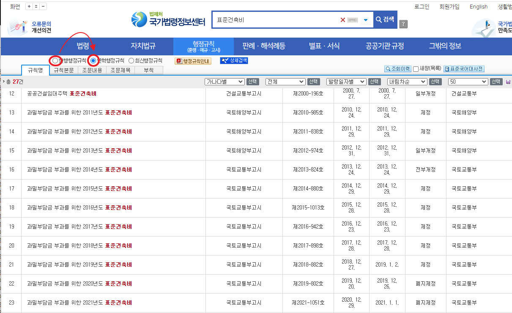Open the 2018년도 표준건축비 result

pos(79,245)
